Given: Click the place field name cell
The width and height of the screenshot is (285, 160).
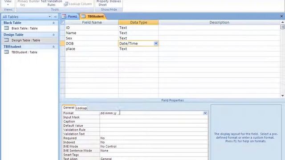Looking at the screenshot, I should coord(92,49).
